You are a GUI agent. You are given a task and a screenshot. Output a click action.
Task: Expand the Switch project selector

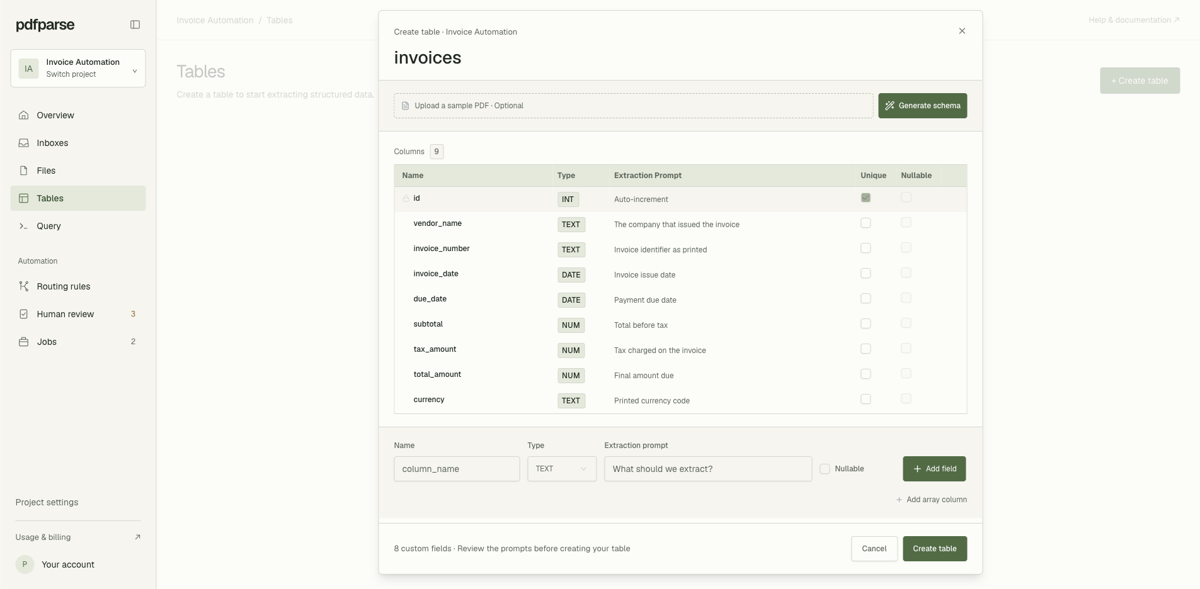point(78,68)
